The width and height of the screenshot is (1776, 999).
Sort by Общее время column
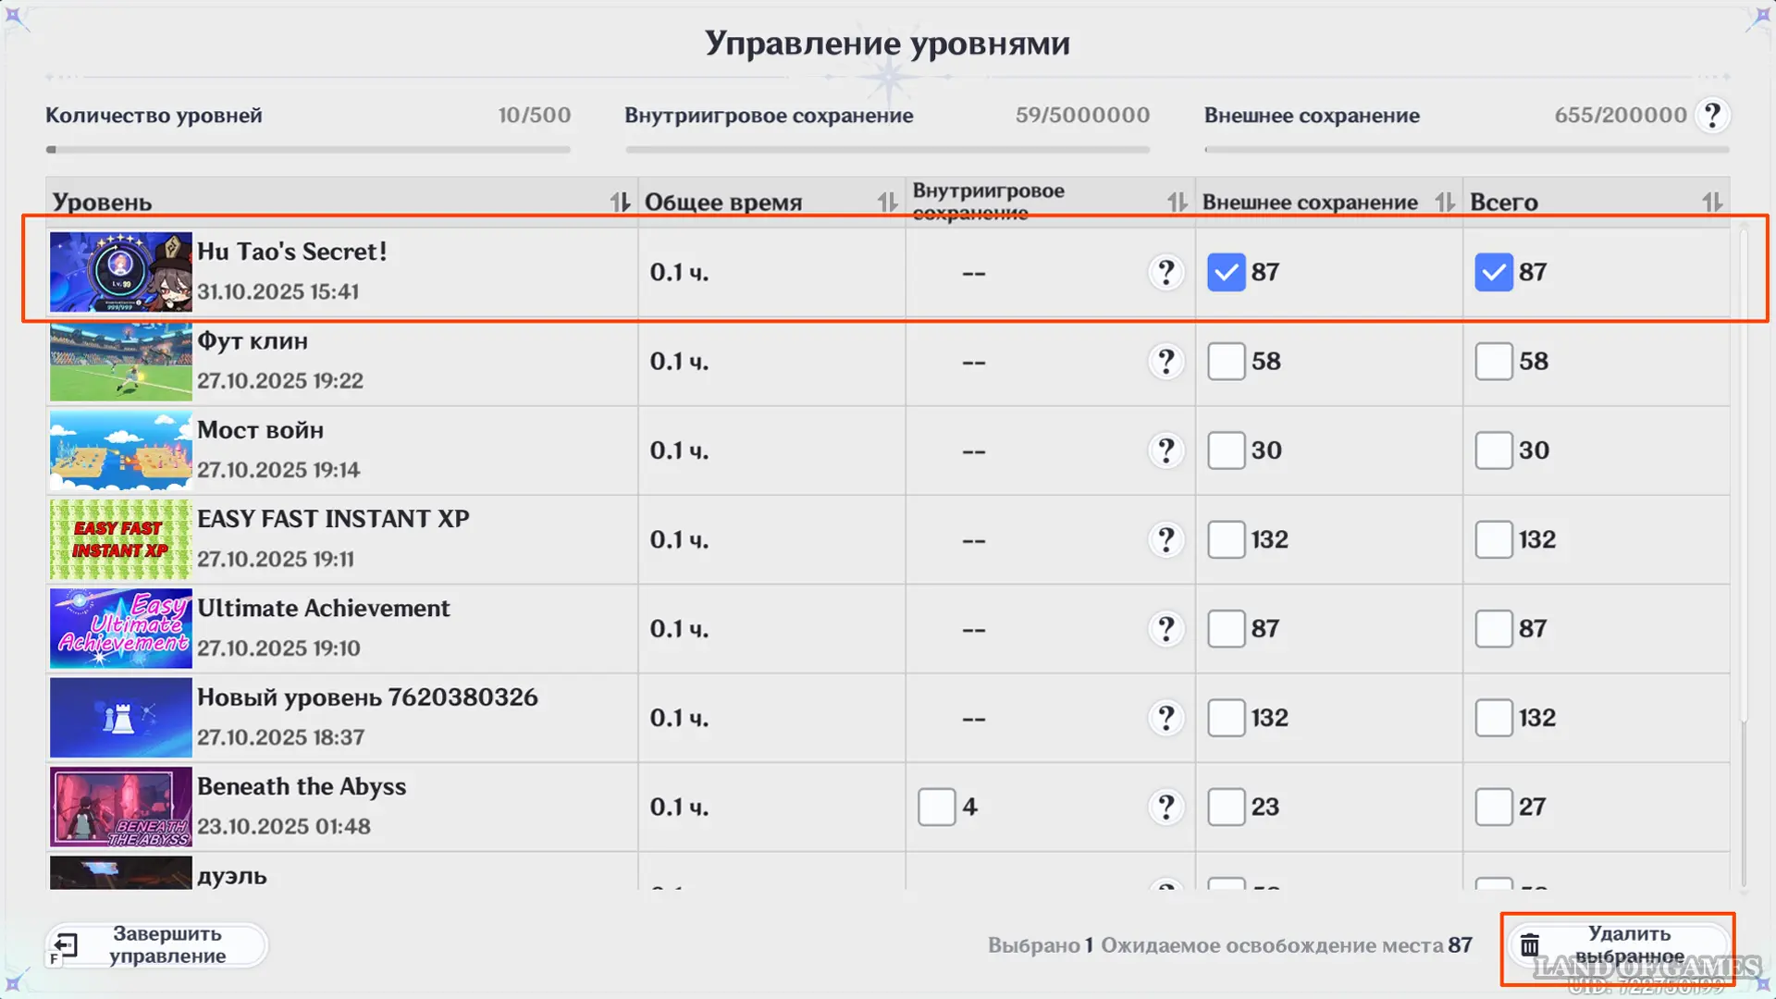pyautogui.click(x=887, y=202)
